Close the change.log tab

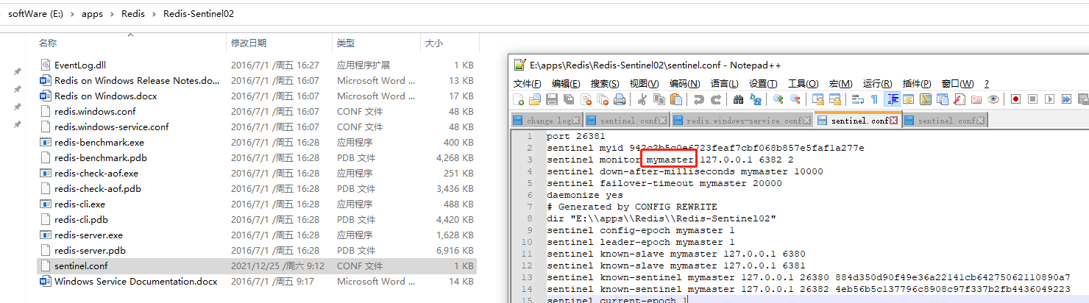tap(575, 121)
